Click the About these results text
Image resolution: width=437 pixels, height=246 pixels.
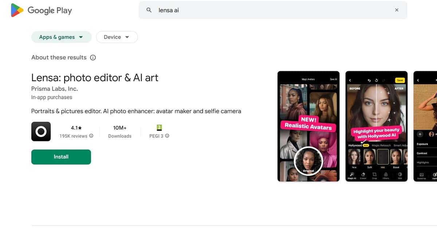[x=59, y=58]
